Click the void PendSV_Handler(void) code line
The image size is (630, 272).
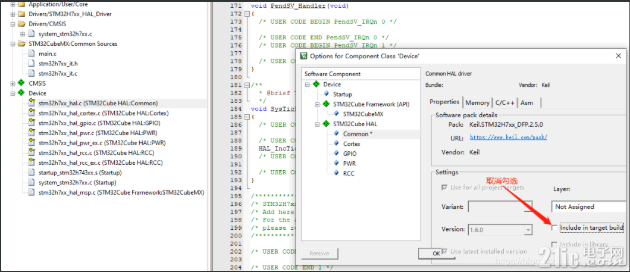coord(300,5)
